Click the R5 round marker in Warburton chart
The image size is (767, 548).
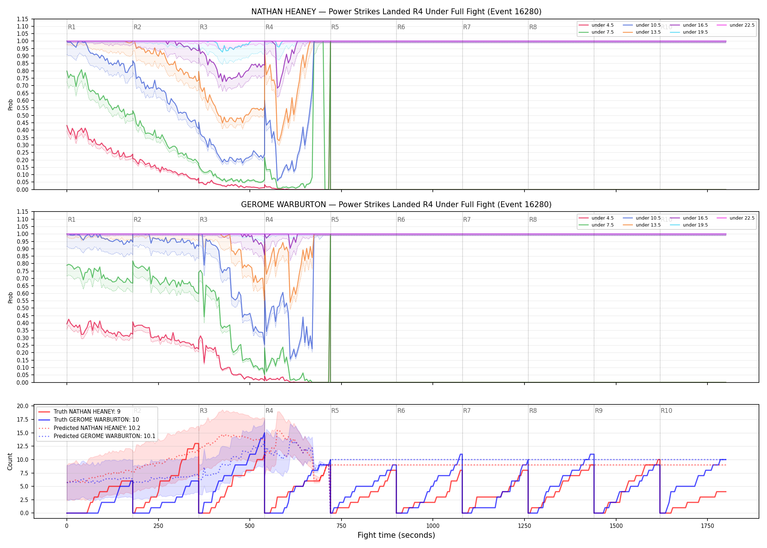click(335, 220)
